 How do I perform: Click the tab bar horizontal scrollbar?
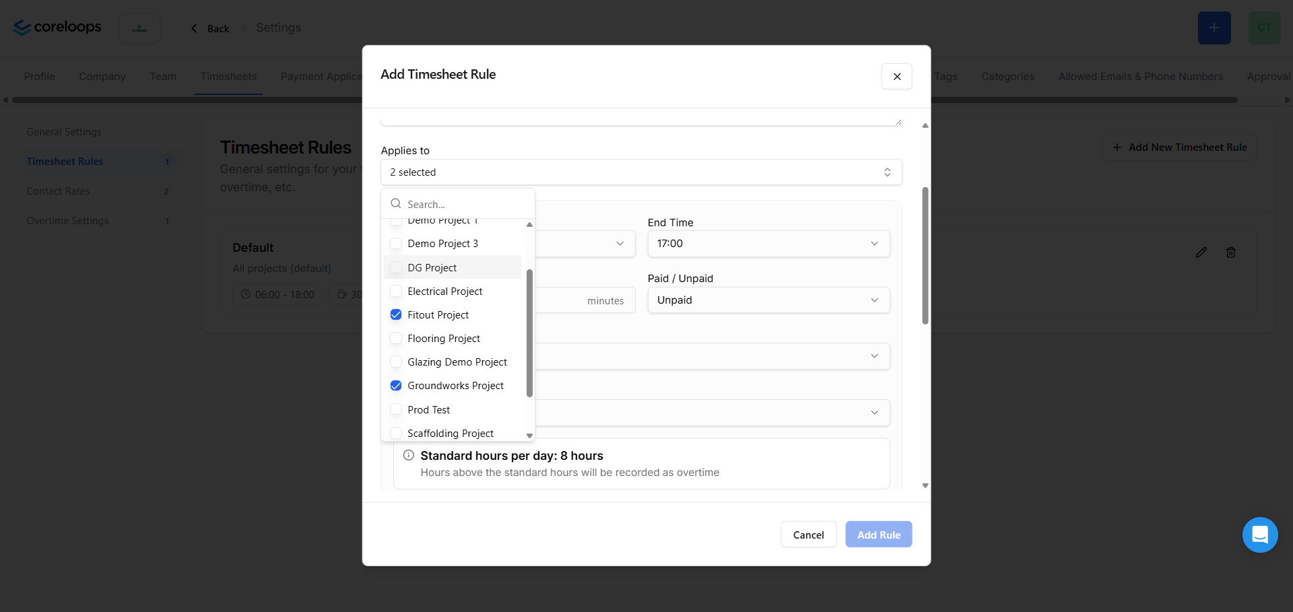click(625, 100)
